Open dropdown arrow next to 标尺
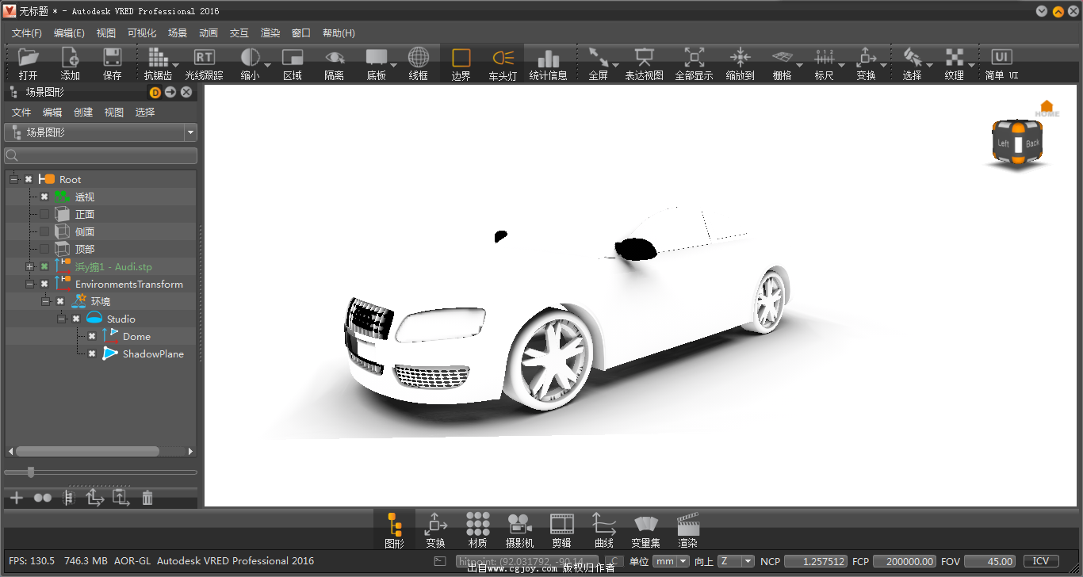Viewport: 1083px width, 577px height. 842,65
